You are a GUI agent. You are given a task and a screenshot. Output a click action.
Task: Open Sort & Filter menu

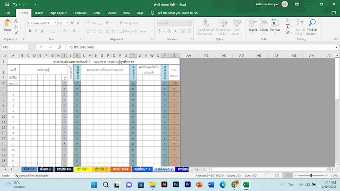[x=300, y=27]
